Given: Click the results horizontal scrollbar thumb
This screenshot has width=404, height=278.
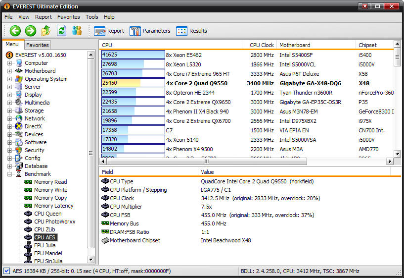Looking at the screenshot, I should coord(207,162).
